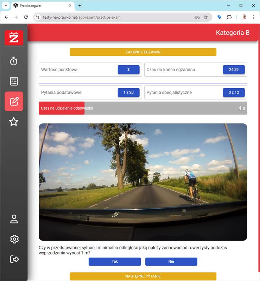Open the checklist icon in sidebar

14,81
